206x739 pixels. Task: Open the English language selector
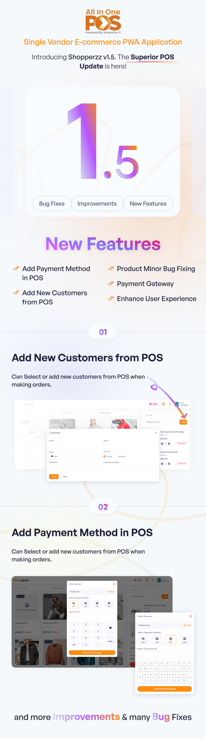154,404
